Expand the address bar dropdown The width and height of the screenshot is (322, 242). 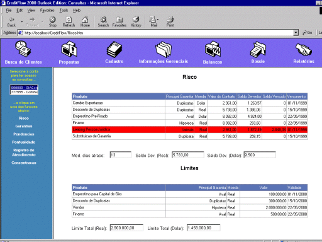[296, 33]
